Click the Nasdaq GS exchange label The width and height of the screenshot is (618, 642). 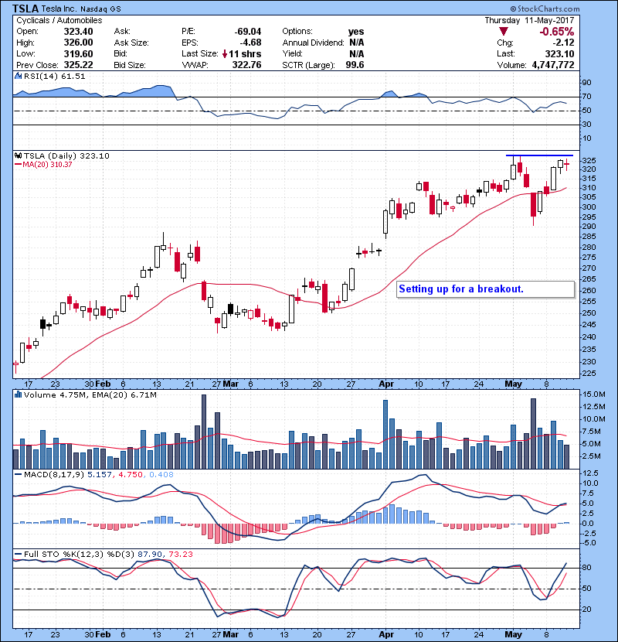(101, 9)
